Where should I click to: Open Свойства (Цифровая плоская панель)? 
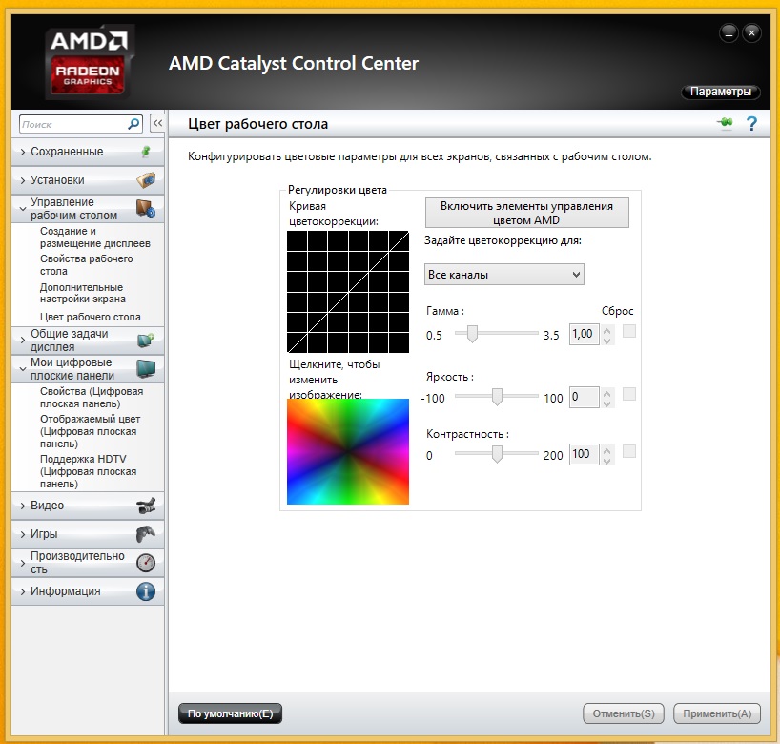(x=92, y=397)
